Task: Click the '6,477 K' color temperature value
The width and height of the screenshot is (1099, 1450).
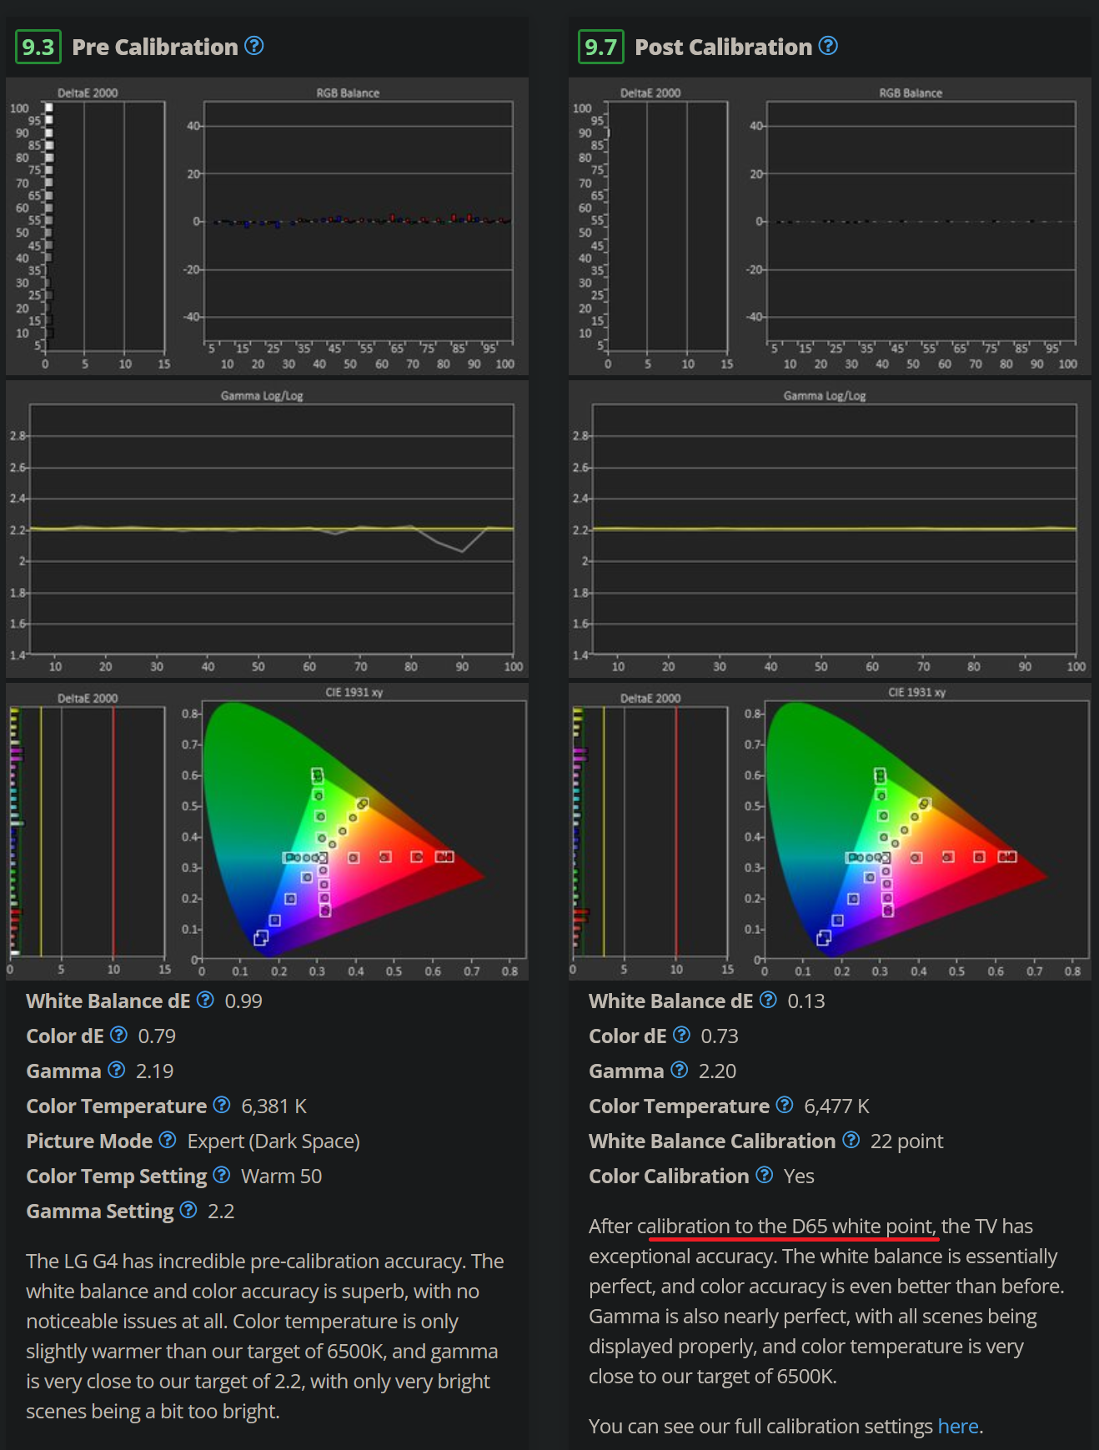Action: (x=836, y=1106)
